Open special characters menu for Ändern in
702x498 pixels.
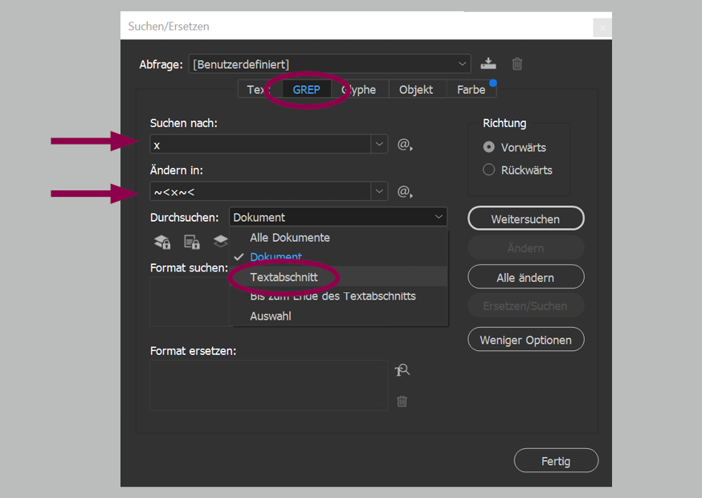405,192
